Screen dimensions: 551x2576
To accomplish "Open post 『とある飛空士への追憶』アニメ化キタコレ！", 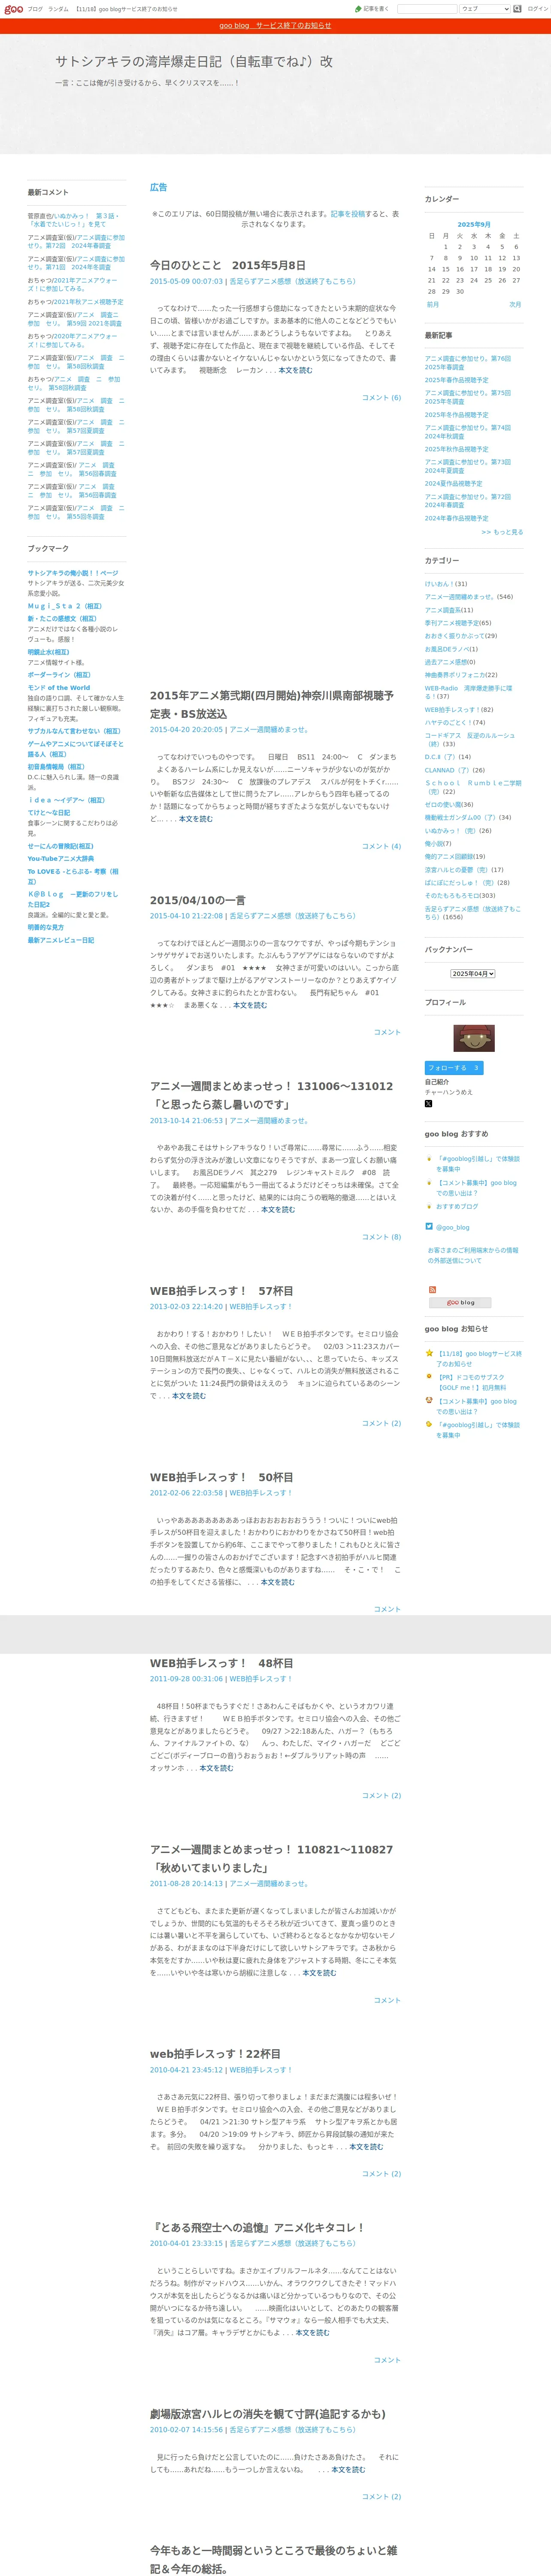I will point(257,2227).
